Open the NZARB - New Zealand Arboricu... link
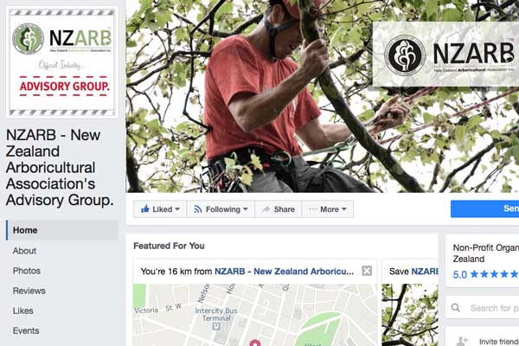 coord(284,271)
